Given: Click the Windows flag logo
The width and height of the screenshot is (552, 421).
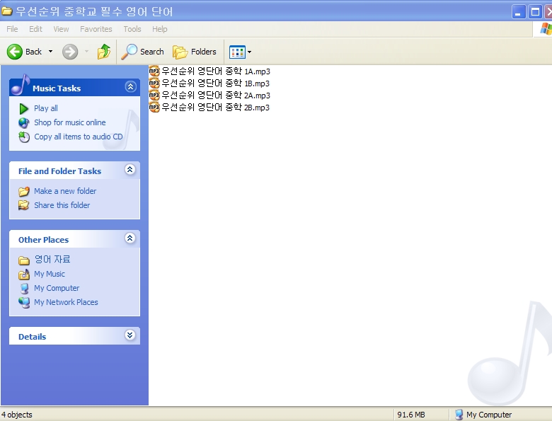Looking at the screenshot, I should point(546,29).
